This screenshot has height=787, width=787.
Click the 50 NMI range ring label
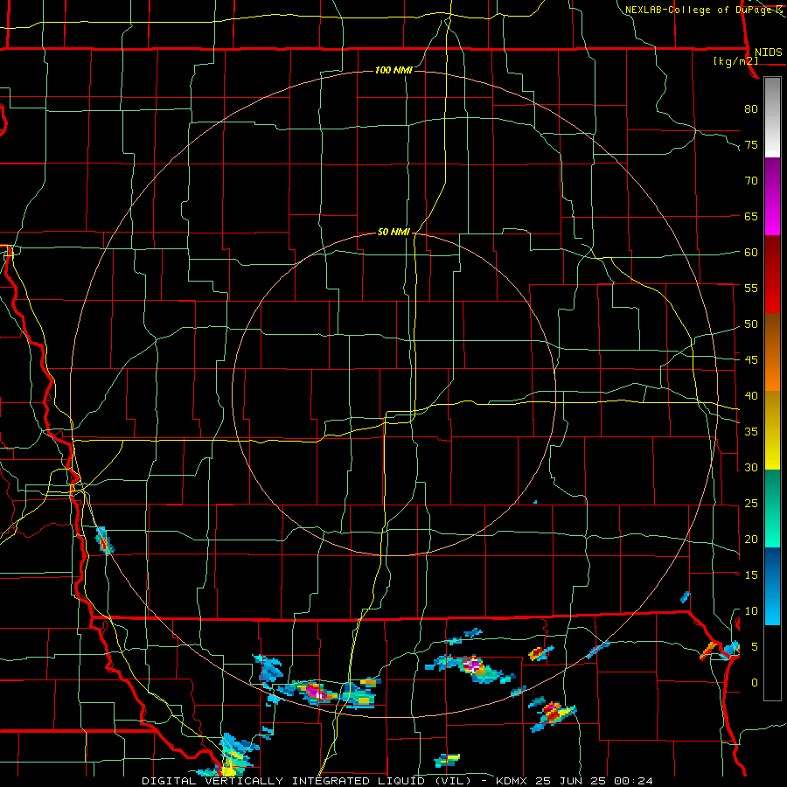[x=393, y=232]
